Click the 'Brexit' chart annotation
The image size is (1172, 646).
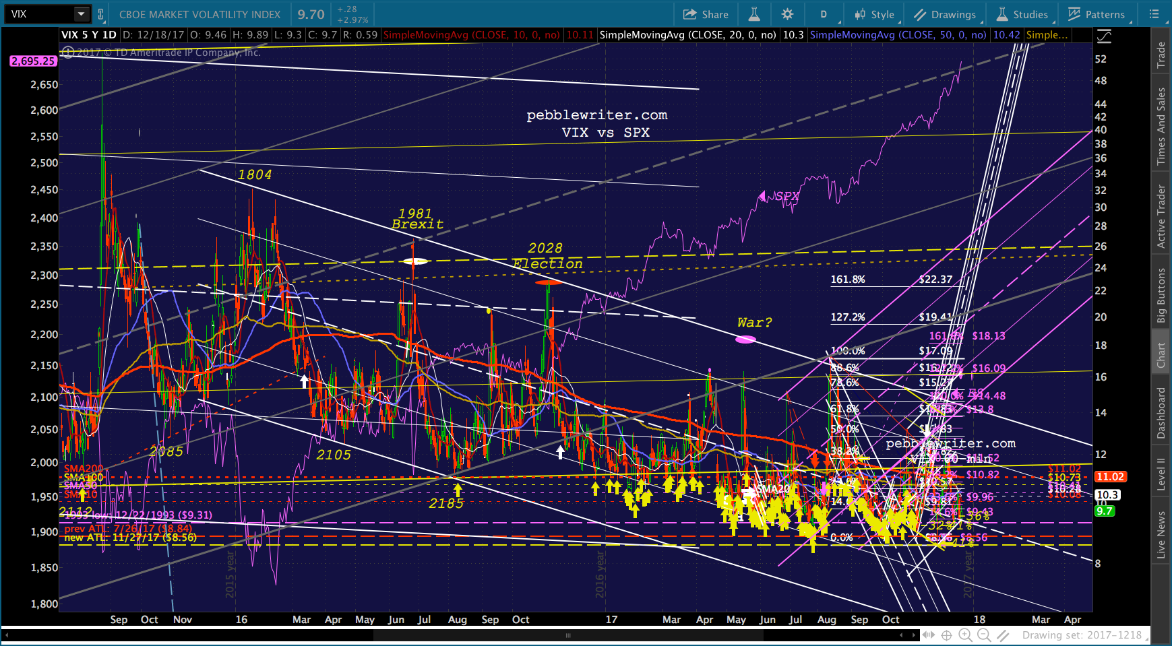click(418, 224)
